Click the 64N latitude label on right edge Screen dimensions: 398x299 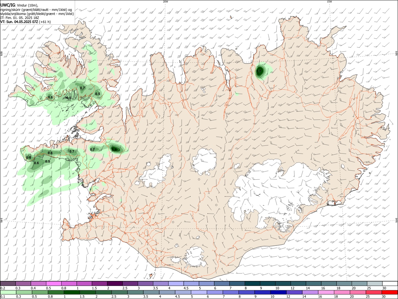tap(396, 220)
